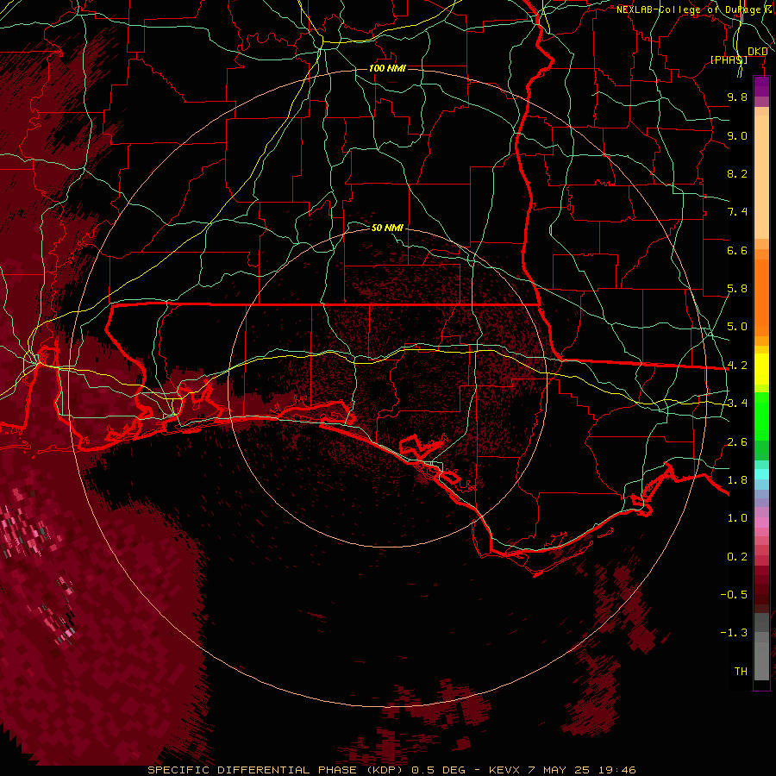This screenshot has width=776, height=776.
Task: Click the 4.2 value on color scale
Action: click(x=737, y=366)
